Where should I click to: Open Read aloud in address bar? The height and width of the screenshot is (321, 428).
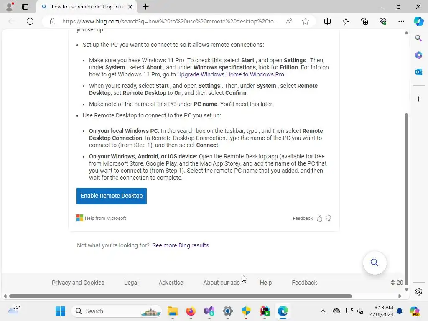tap(289, 21)
